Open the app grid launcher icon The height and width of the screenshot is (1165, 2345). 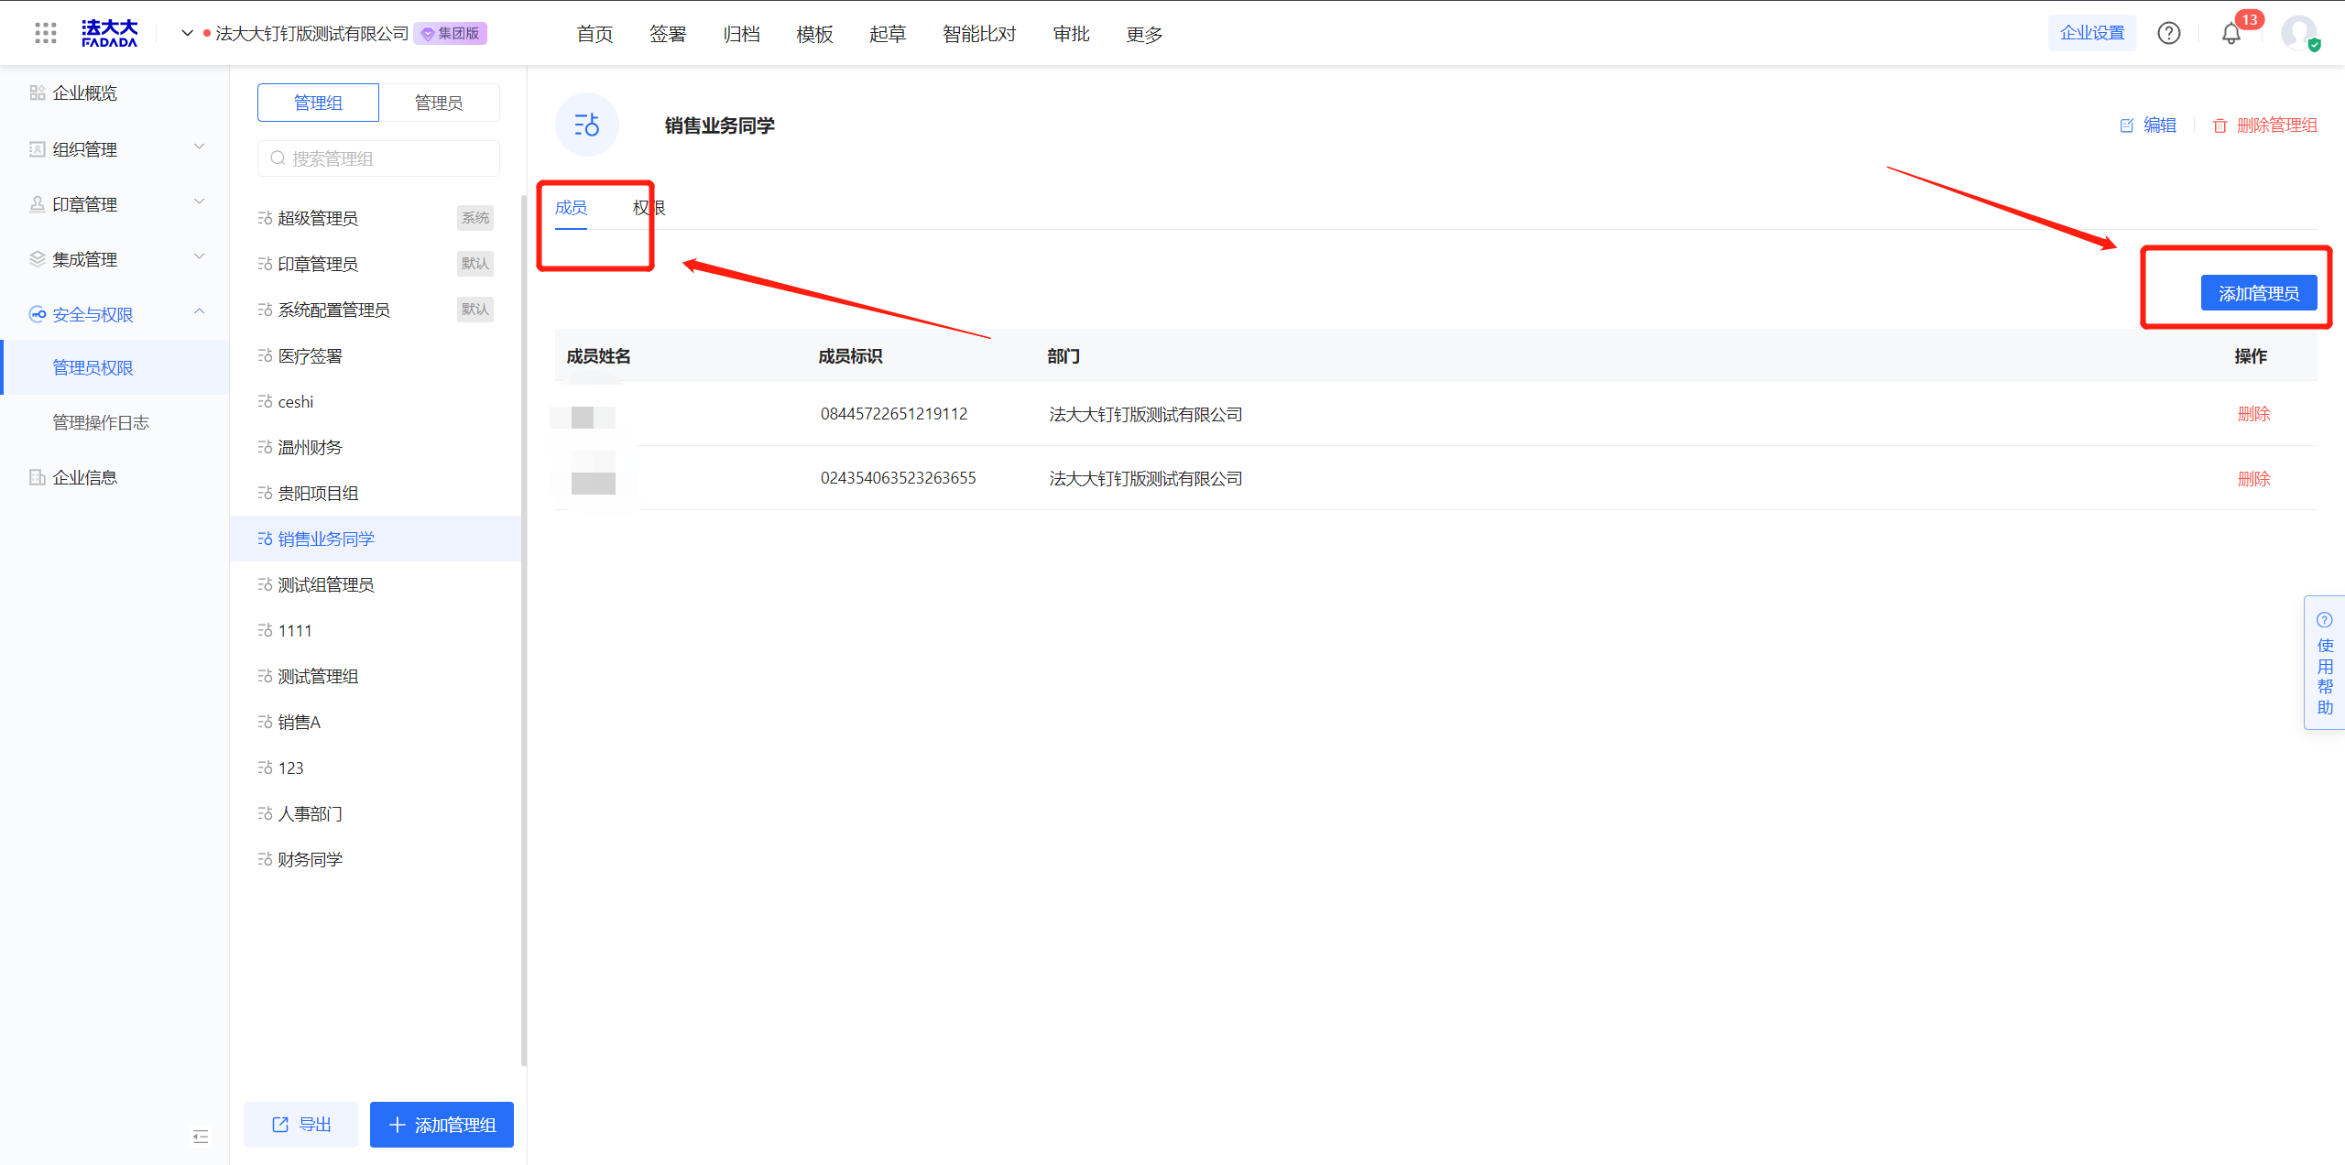tap(45, 34)
